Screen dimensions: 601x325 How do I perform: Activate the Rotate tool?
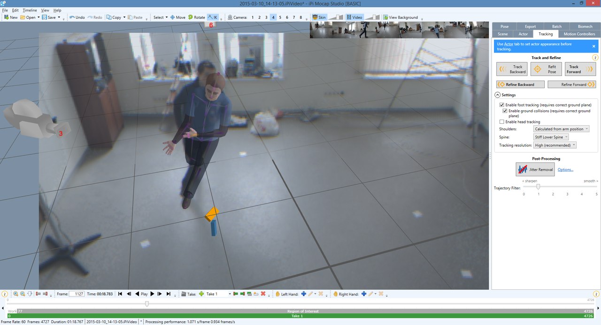(196, 17)
